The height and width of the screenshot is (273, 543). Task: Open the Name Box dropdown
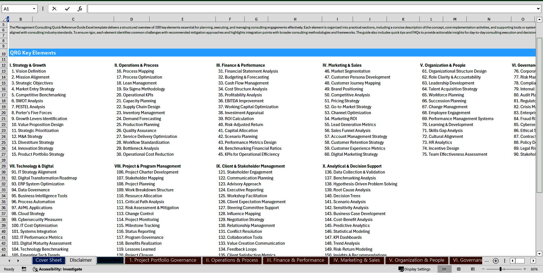click(x=34, y=8)
